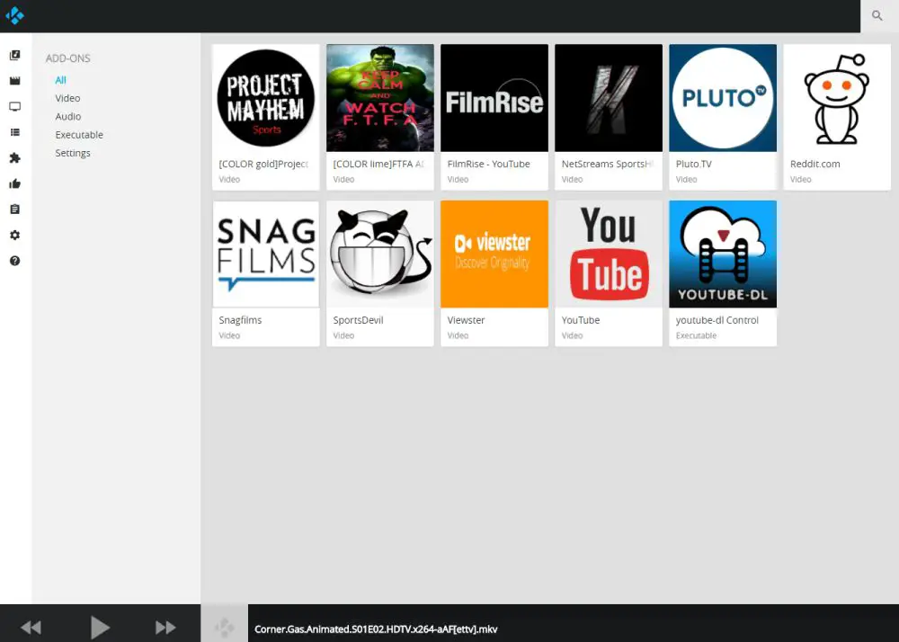Screen dimensions: 899x642
Task: Open the Viewster orange add-on thumbnail
Action: (494, 254)
